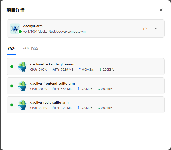The image size is (171, 150).
Task: Click the whale icon of daoliyu-redis-sqlite-arm
Action: coord(22,105)
